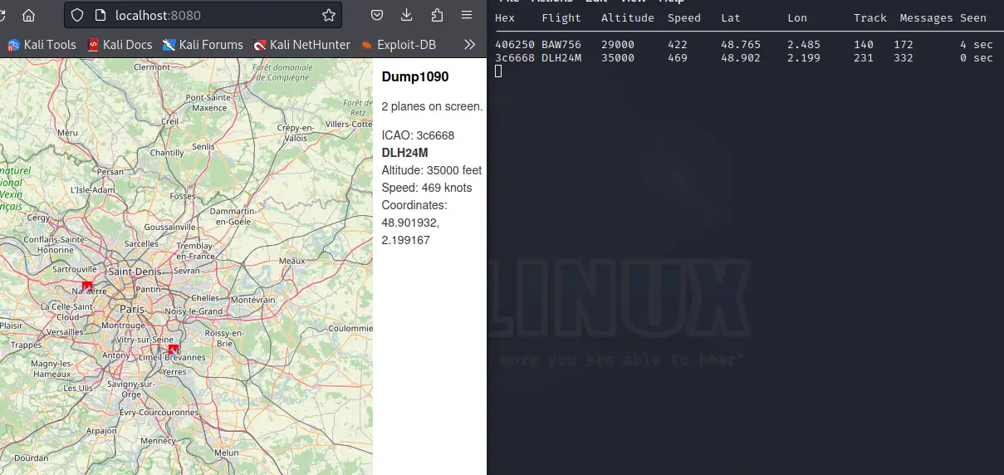The width and height of the screenshot is (1004, 475).
Task: Click 'Speed: 469 knots' in sidebar
Action: 427,188
